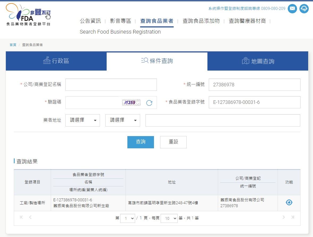Open the 查詢食品添加物 menu item
Screen dimensions: 313x237
click(x=201, y=21)
